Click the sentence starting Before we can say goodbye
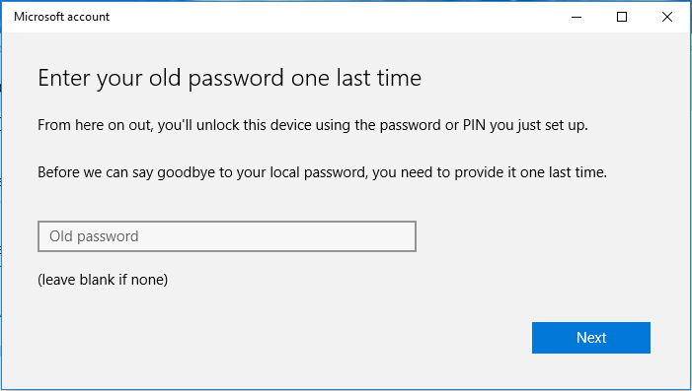 [322, 172]
